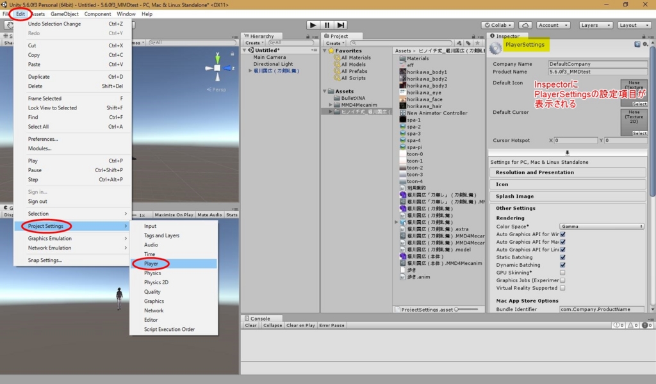Select the spa-pi material icon

[x=402, y=147]
